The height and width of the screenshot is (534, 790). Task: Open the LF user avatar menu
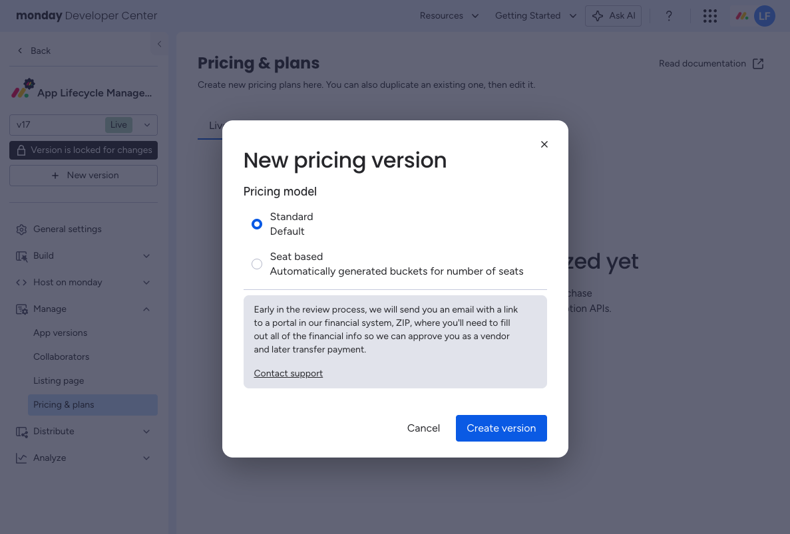(764, 16)
